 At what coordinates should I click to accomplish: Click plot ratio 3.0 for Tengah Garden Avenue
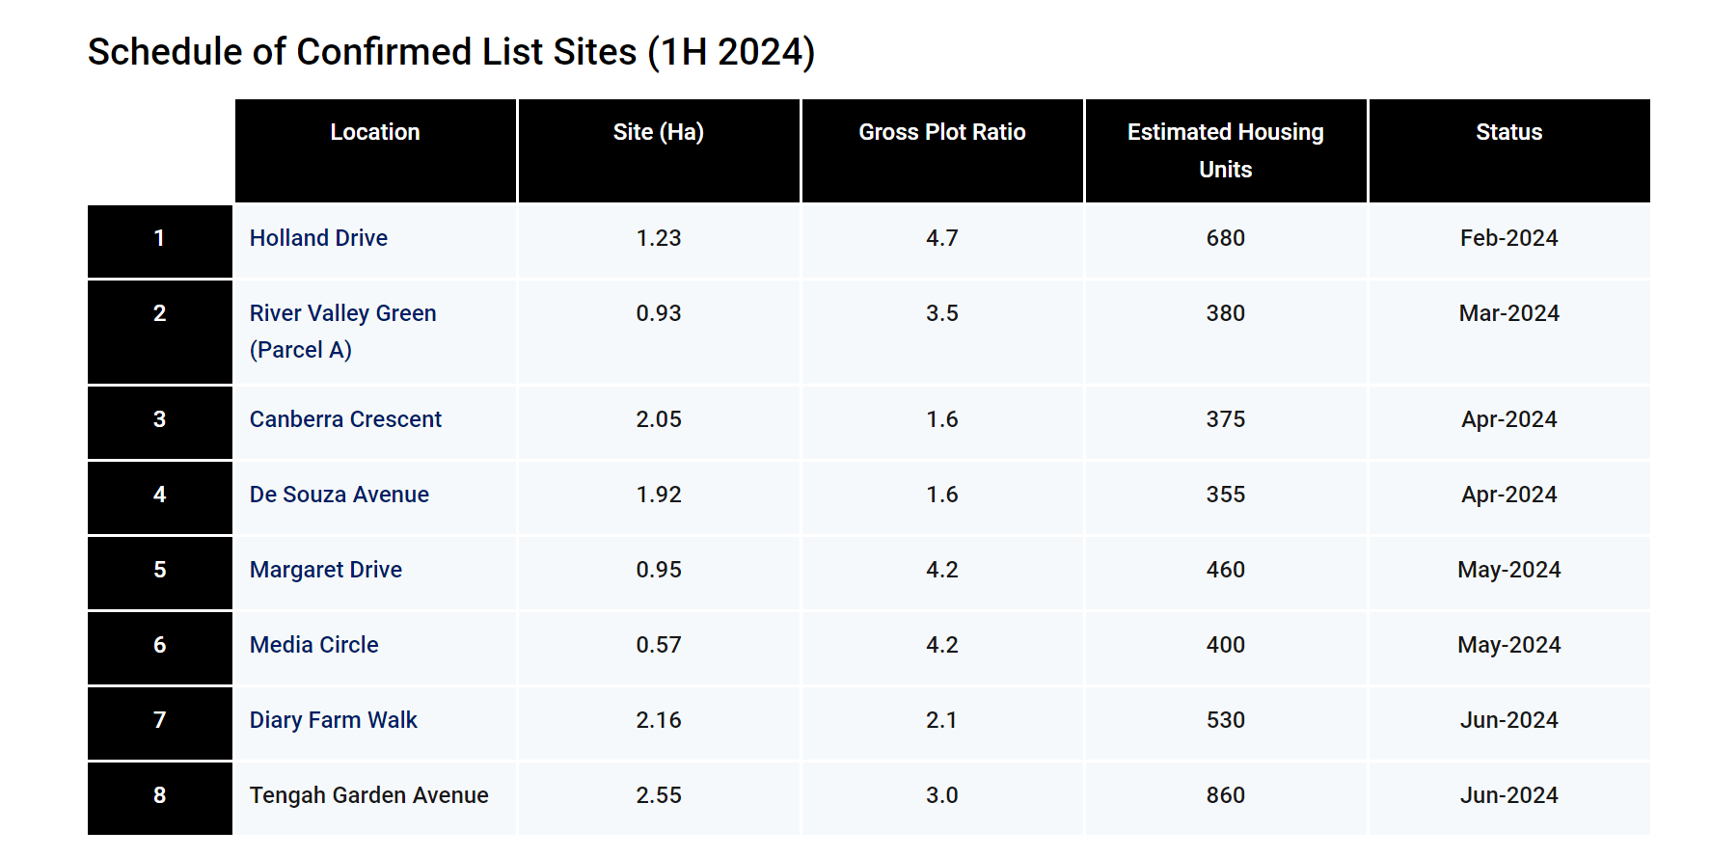(x=942, y=795)
